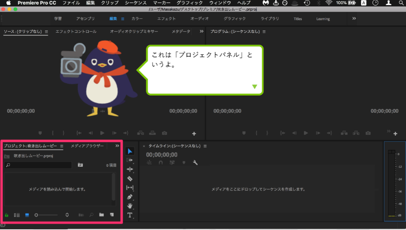Open Program panel hamburger menu
The height and width of the screenshot is (230, 406).
point(264,32)
